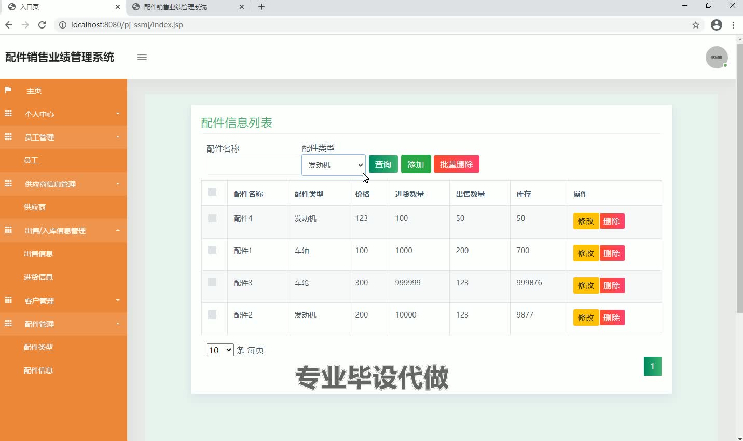The height and width of the screenshot is (441, 743).
Task: Click 修改 for row 配件1
Action: tap(586, 253)
